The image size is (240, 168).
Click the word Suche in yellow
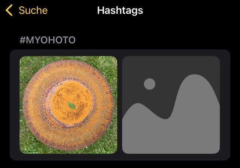click(x=33, y=10)
